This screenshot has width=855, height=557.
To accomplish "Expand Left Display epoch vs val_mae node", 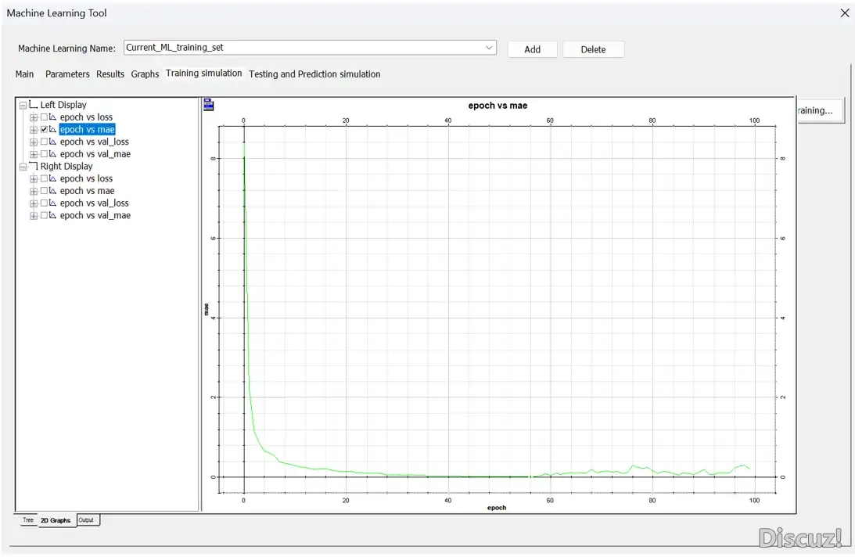I will (x=34, y=154).
